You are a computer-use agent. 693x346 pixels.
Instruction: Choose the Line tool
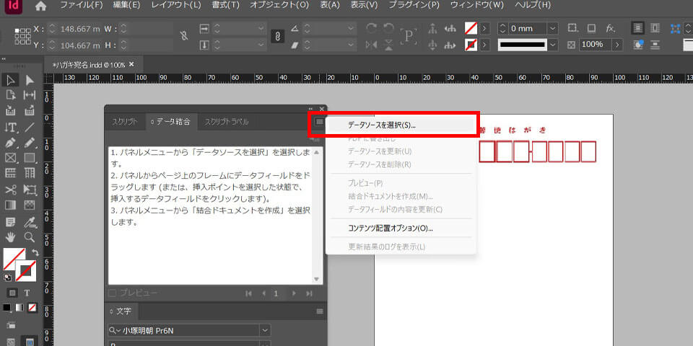30,128
